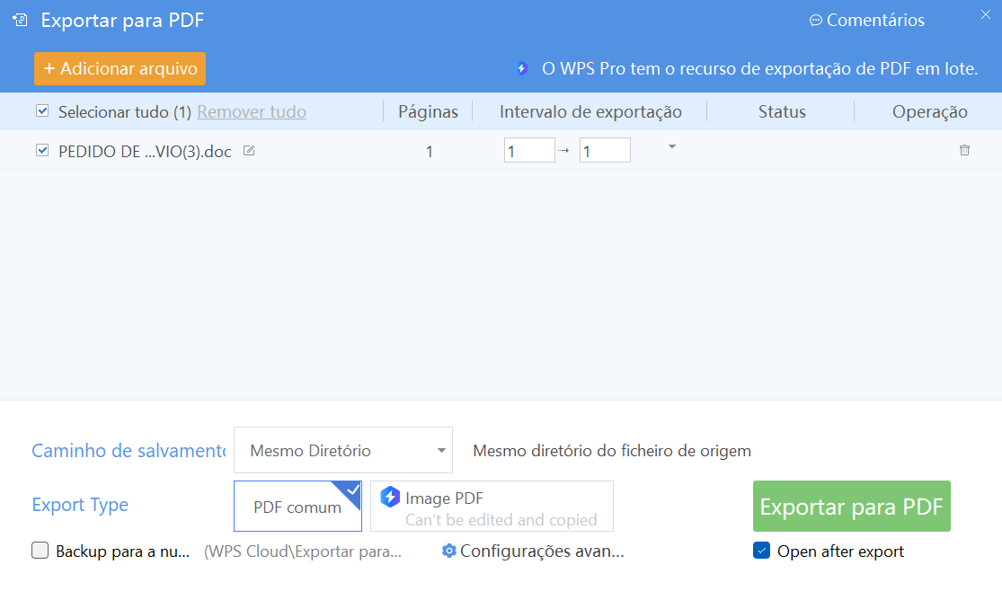1002x591 pixels.
Task: Open the Mesmo Diretório dropdown
Action: pos(342,449)
